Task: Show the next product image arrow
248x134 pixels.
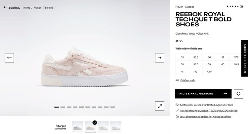Action: (160, 58)
